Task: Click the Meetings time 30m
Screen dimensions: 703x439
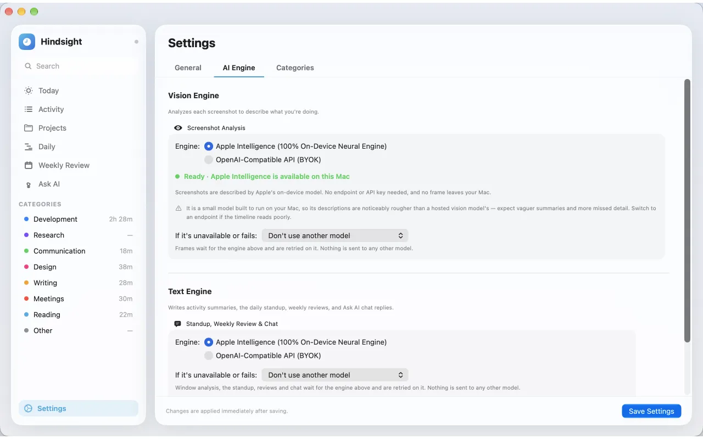Action: 126,299
